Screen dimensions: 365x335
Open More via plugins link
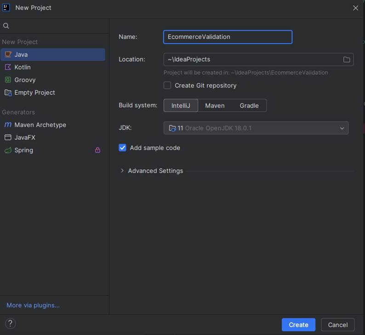(33, 305)
